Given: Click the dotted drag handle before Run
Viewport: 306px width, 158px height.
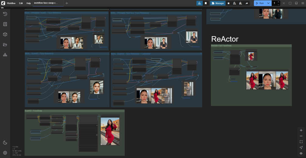Looking at the screenshot, I should pos(252,3).
